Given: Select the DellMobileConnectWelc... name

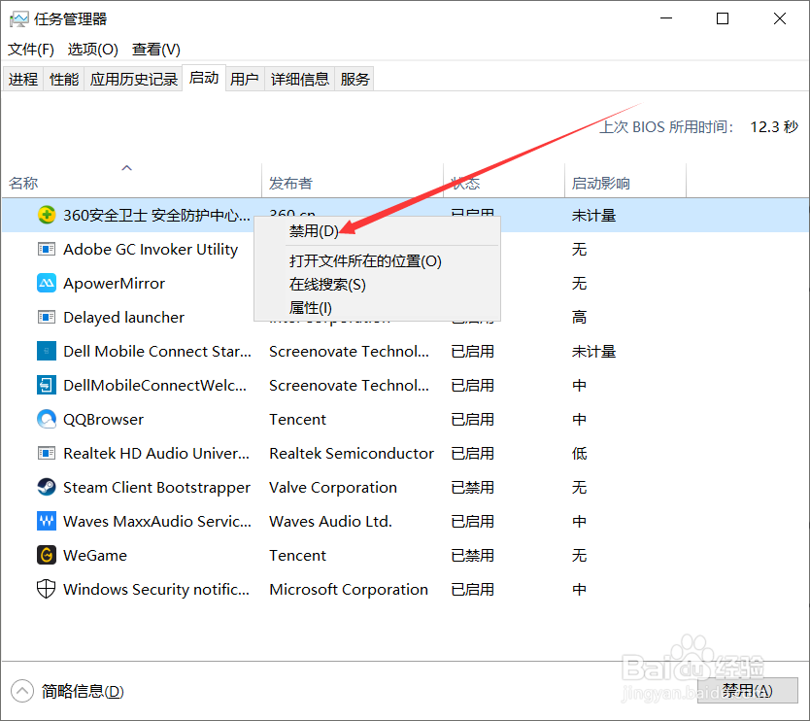Looking at the screenshot, I should click(155, 385).
